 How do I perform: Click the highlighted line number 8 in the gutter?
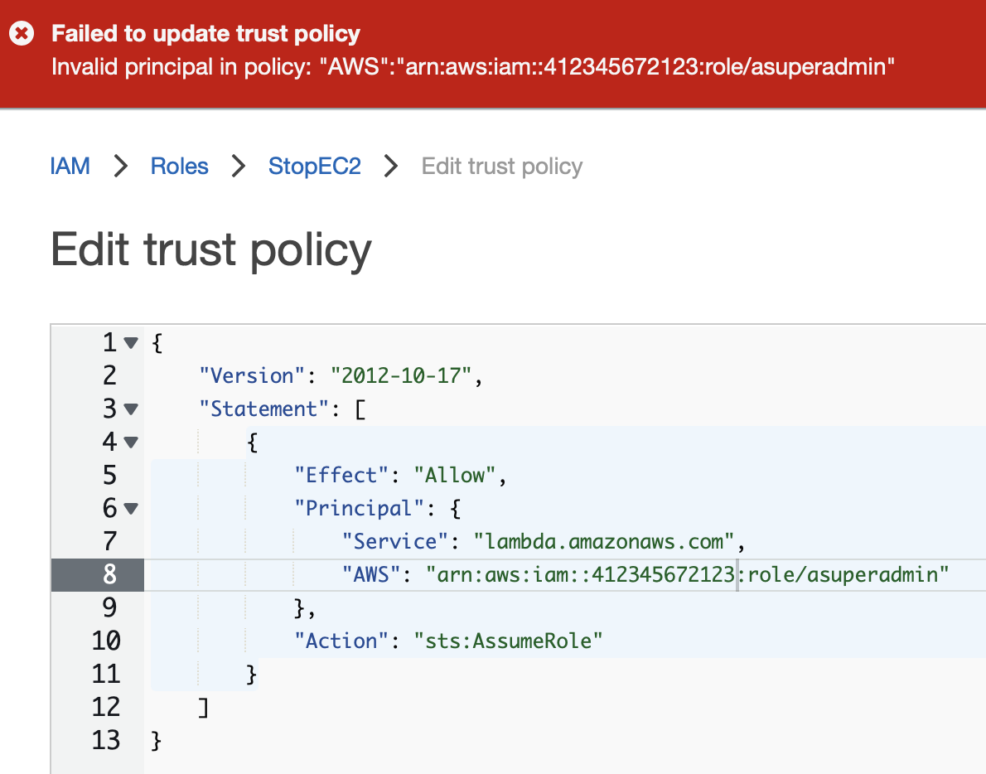(x=110, y=574)
